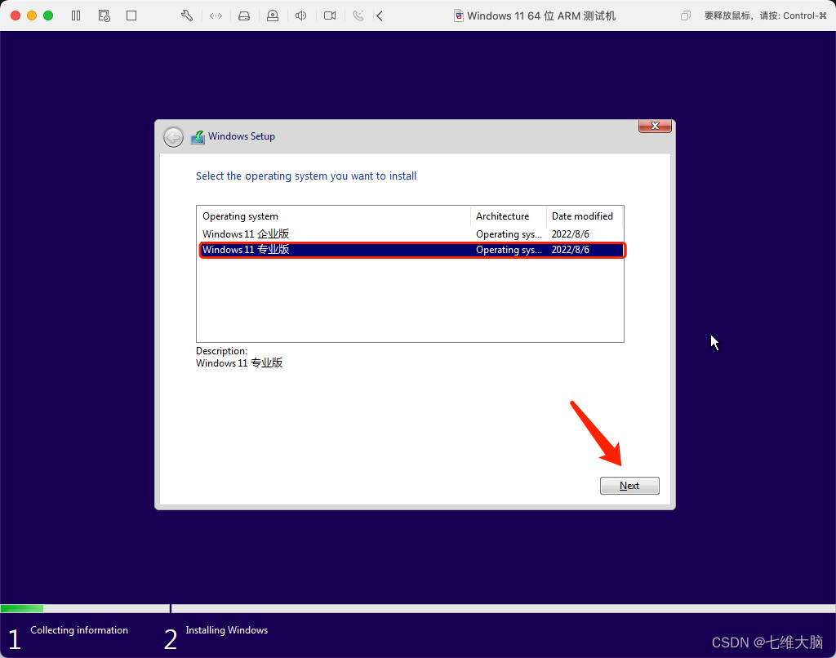Viewport: 836px width, 658px height.
Task: Click the Bluetooth/USB device icon
Action: (x=358, y=16)
